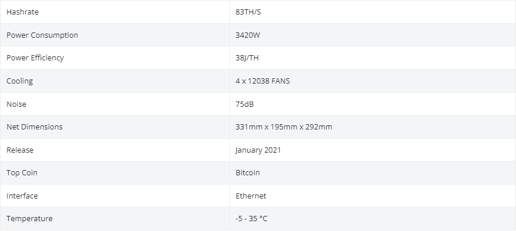Screen dimensions: 516x231
Task: Click the Noise row label
Action: tap(16, 104)
